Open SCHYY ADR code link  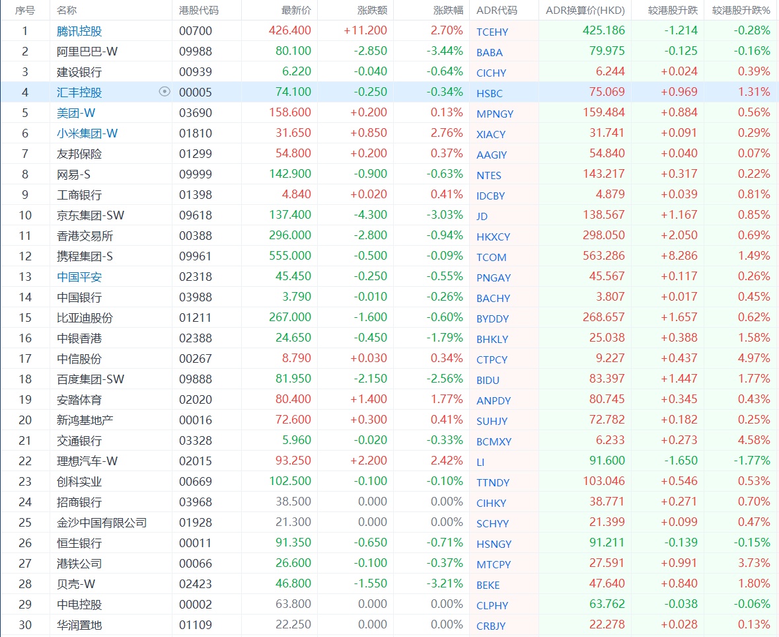[492, 524]
